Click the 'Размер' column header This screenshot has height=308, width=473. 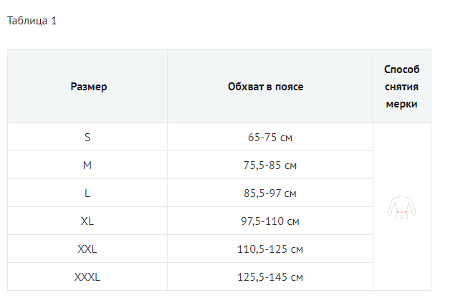(88, 87)
